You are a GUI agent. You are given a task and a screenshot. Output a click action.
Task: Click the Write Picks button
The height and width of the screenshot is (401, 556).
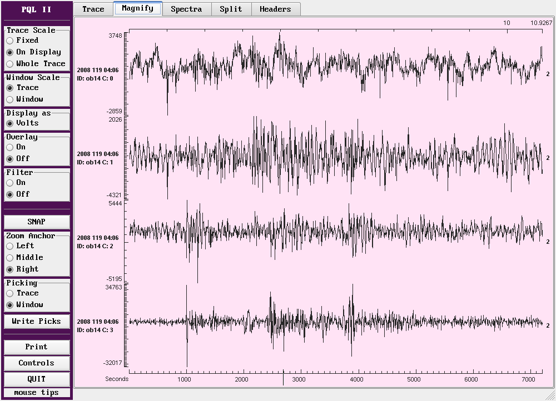pos(37,321)
